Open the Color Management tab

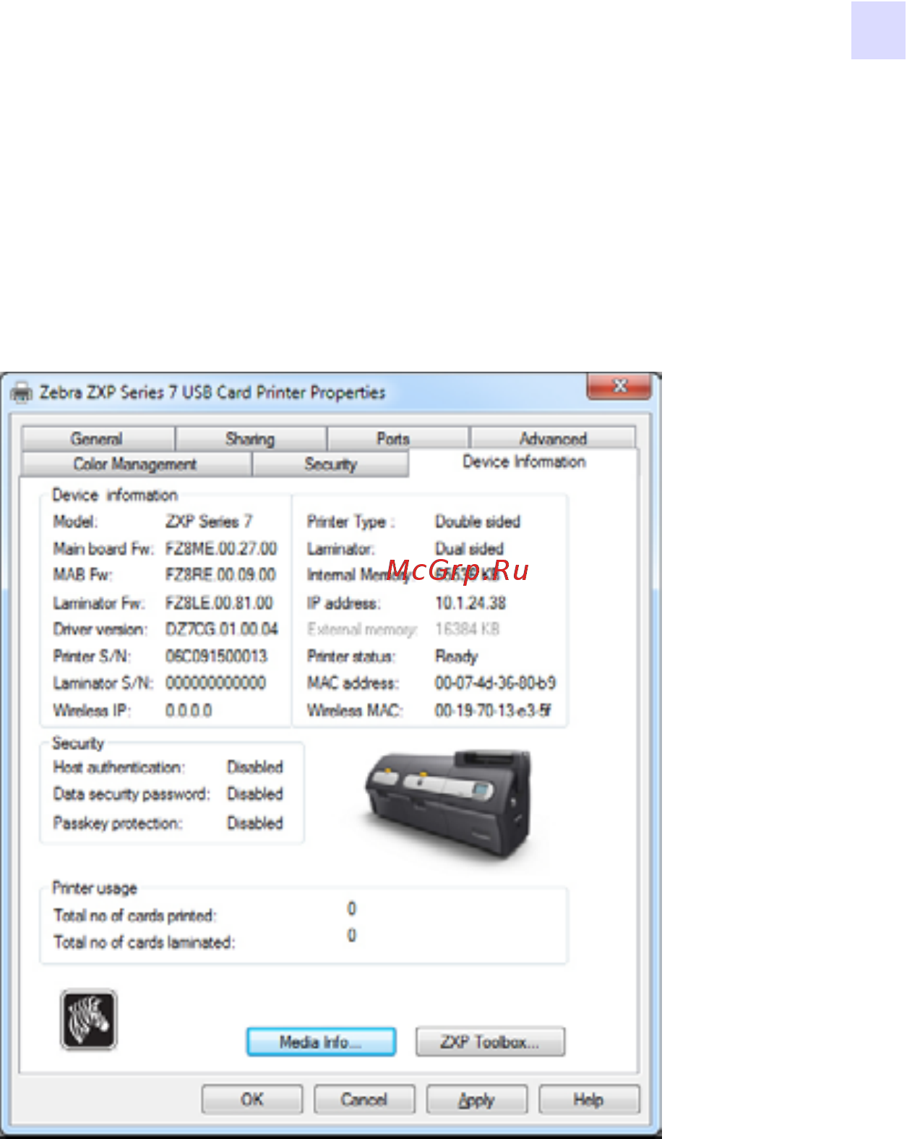click(x=135, y=464)
